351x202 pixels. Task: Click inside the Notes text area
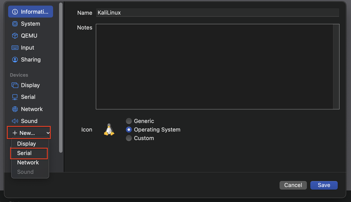click(x=214, y=67)
